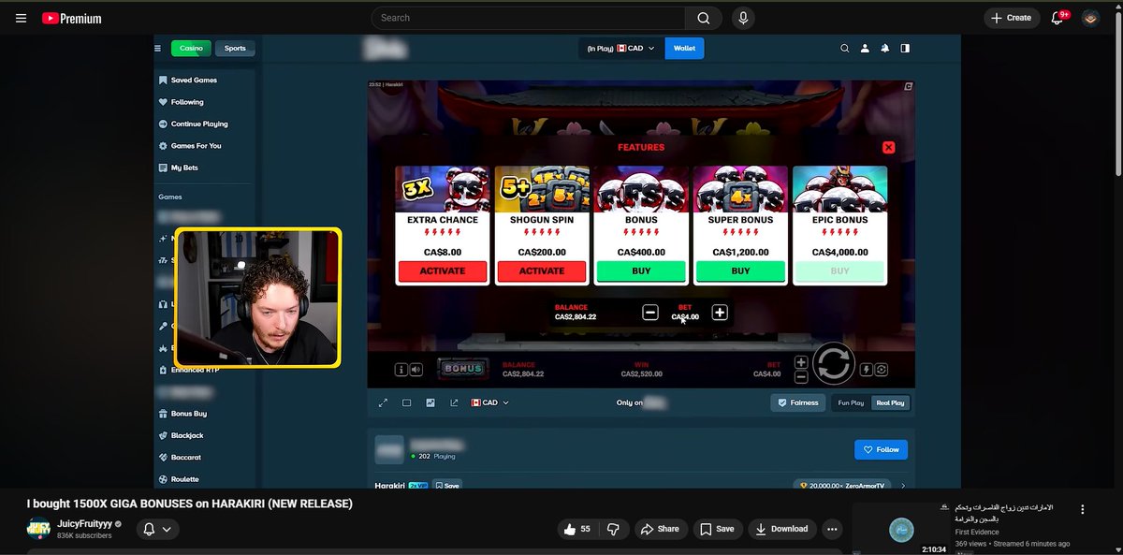This screenshot has width=1123, height=555.
Task: Select Real Play mode
Action: pos(890,402)
